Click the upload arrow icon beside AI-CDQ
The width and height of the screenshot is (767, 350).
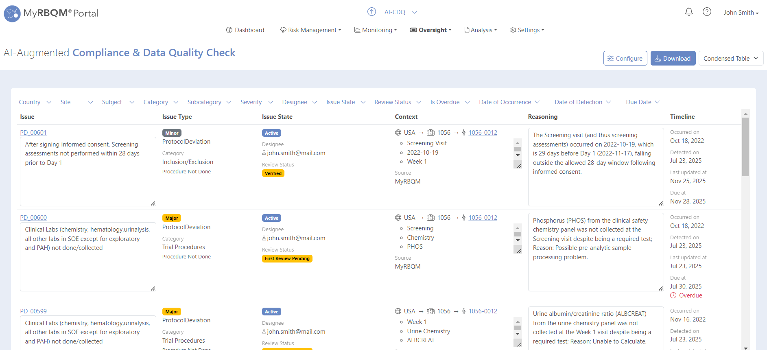[371, 12]
